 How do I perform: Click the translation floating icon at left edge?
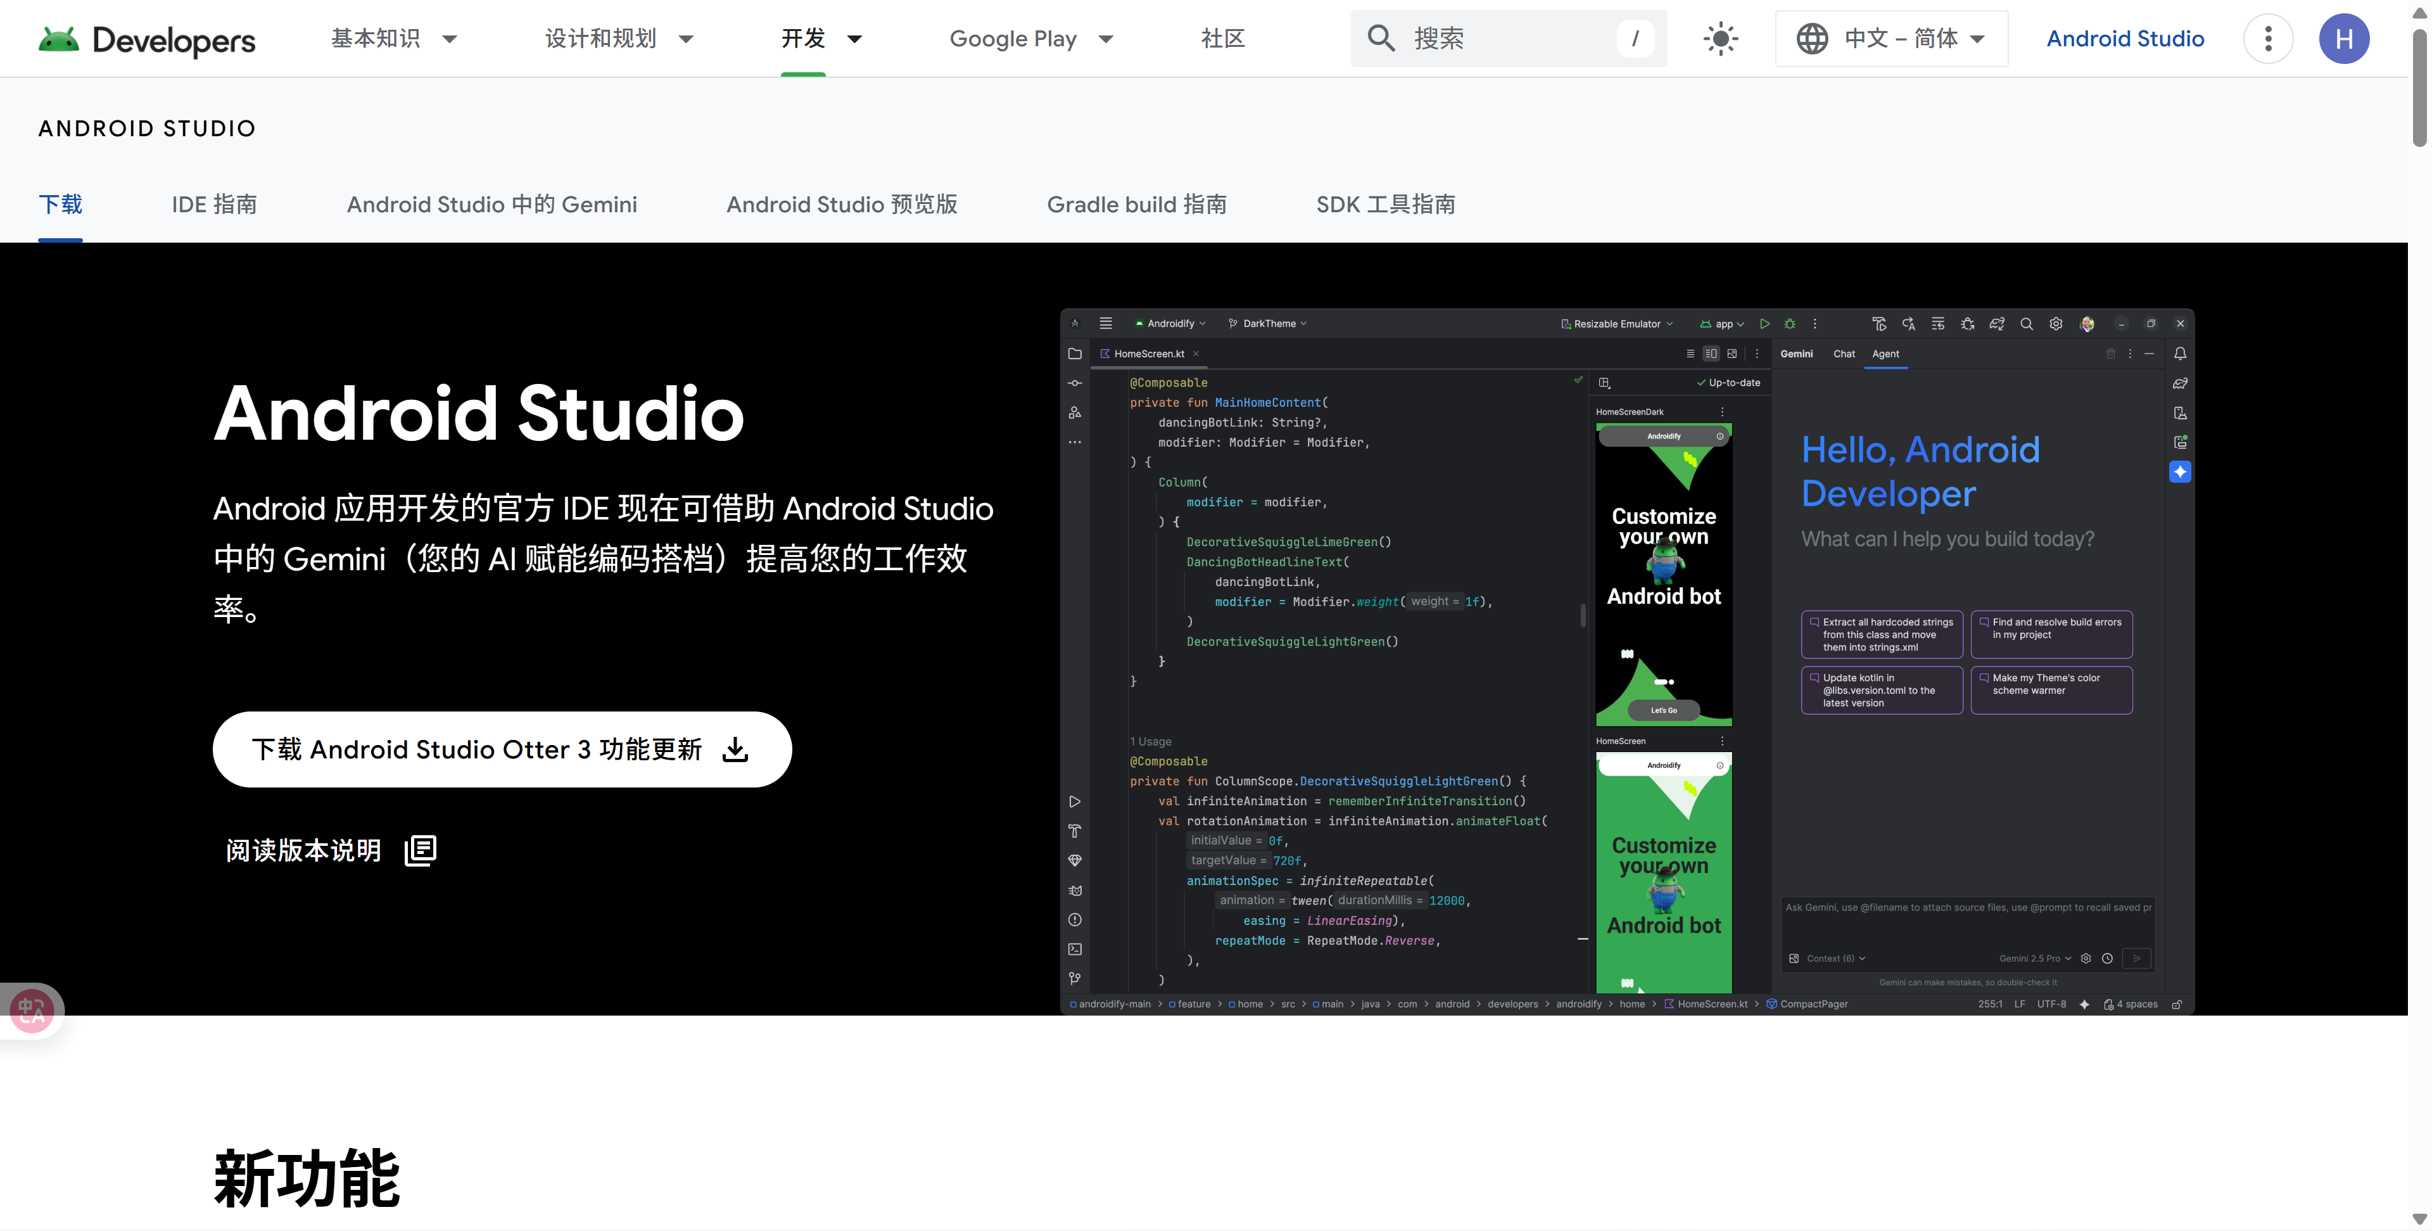tap(31, 1011)
